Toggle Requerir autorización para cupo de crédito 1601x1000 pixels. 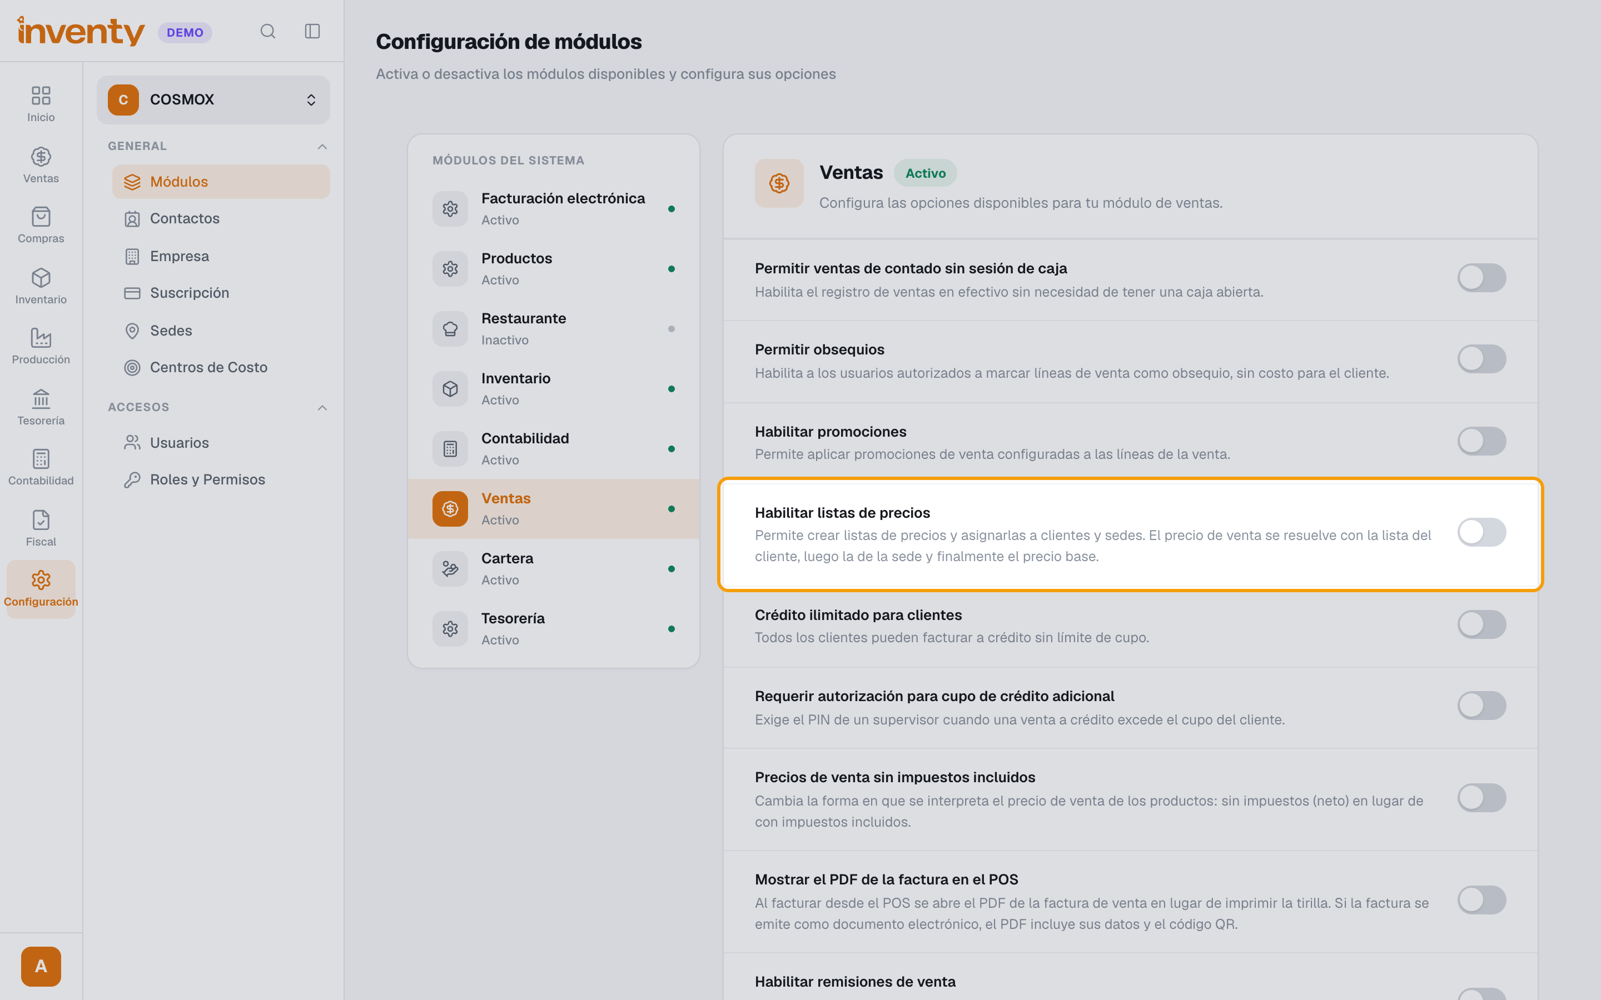click(x=1481, y=706)
